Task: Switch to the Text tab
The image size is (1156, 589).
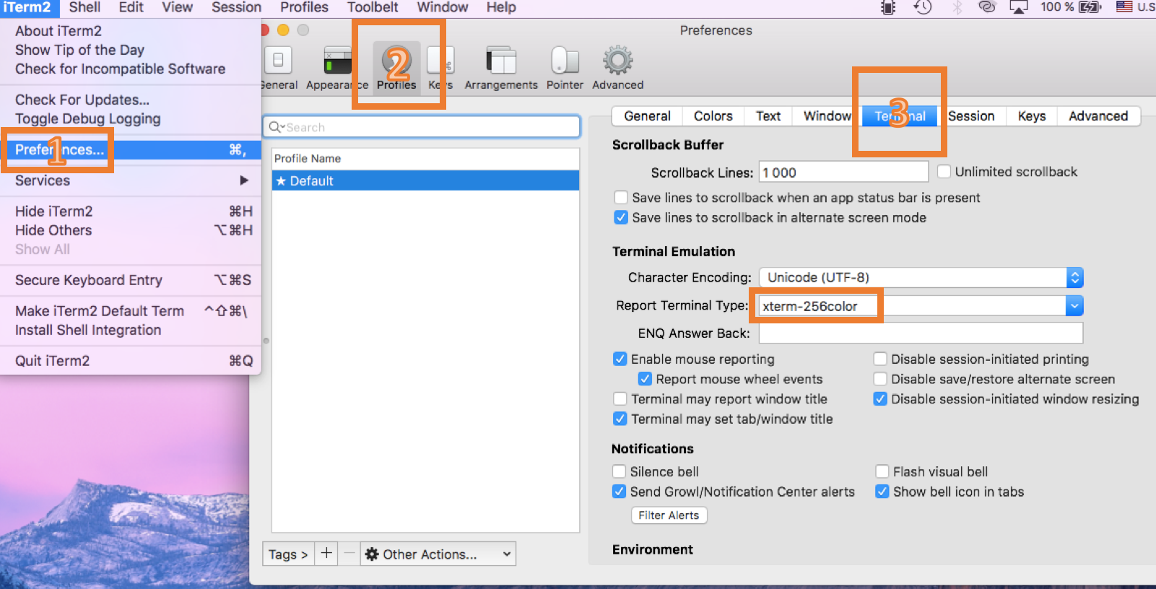Action: [x=768, y=116]
